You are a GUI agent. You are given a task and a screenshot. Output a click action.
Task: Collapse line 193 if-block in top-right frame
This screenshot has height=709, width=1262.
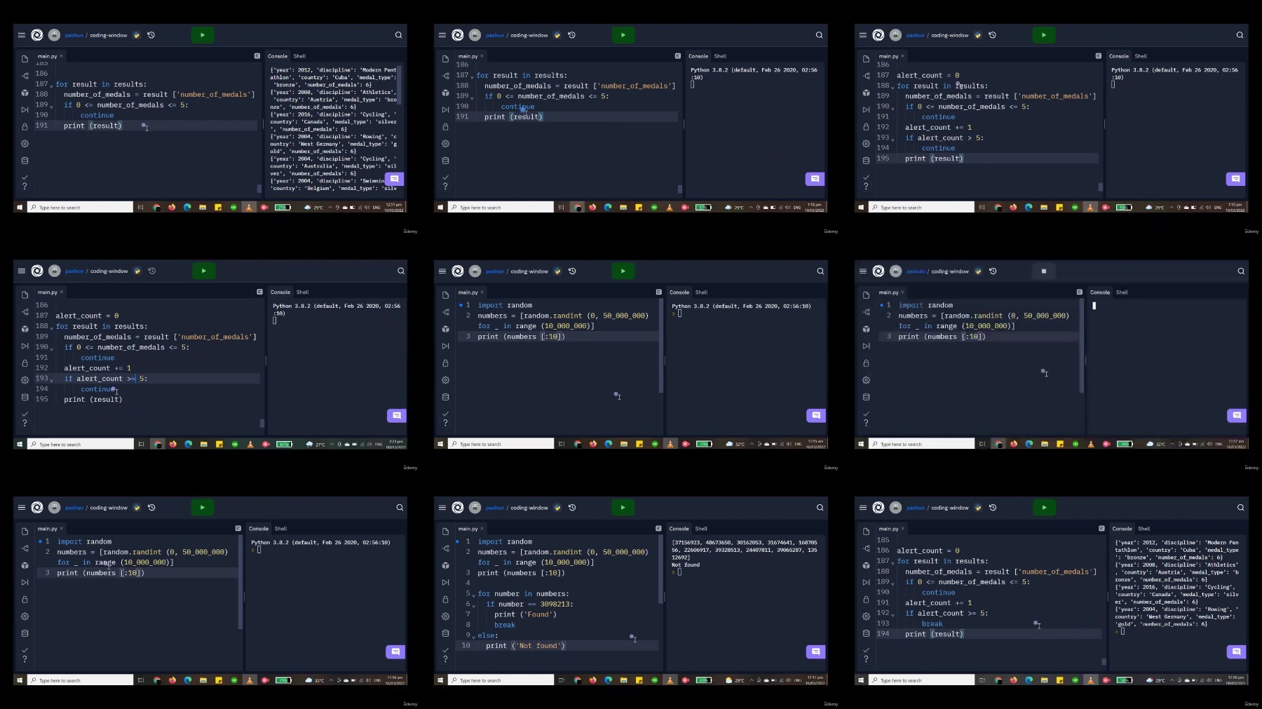(893, 139)
